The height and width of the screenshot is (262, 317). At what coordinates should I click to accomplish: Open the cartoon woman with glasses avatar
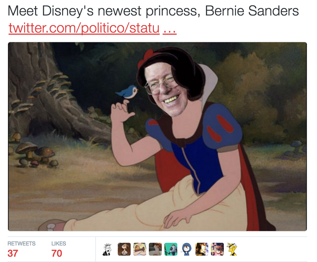(x=124, y=249)
